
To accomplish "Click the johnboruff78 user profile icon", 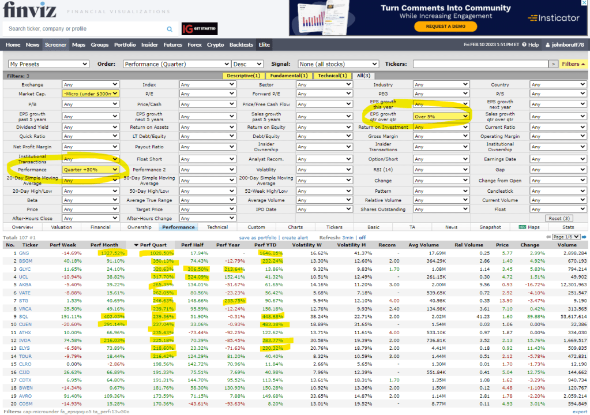I will (546, 45).
